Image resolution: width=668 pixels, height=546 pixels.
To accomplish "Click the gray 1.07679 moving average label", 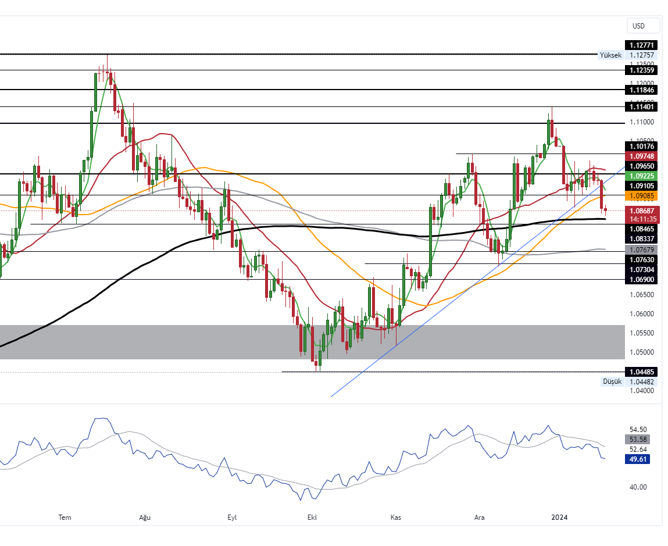I will [641, 249].
